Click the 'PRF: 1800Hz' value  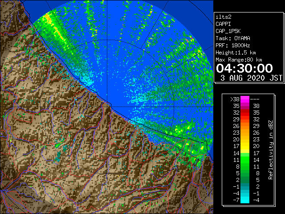233,45
